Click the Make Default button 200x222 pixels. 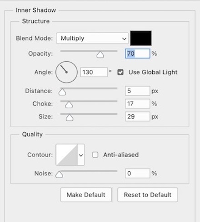click(x=86, y=195)
